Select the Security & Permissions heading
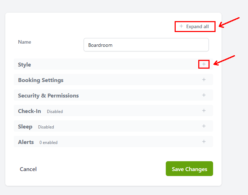Image resolution: width=248 pixels, height=195 pixels. tap(48, 96)
